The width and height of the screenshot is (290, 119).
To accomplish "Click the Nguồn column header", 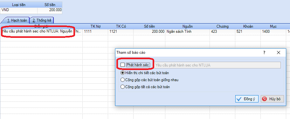I will tap(188, 26).
